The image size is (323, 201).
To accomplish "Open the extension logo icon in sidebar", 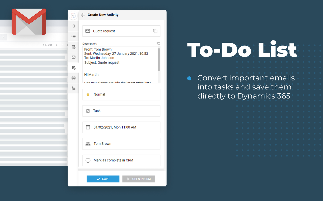I will click(73, 16).
